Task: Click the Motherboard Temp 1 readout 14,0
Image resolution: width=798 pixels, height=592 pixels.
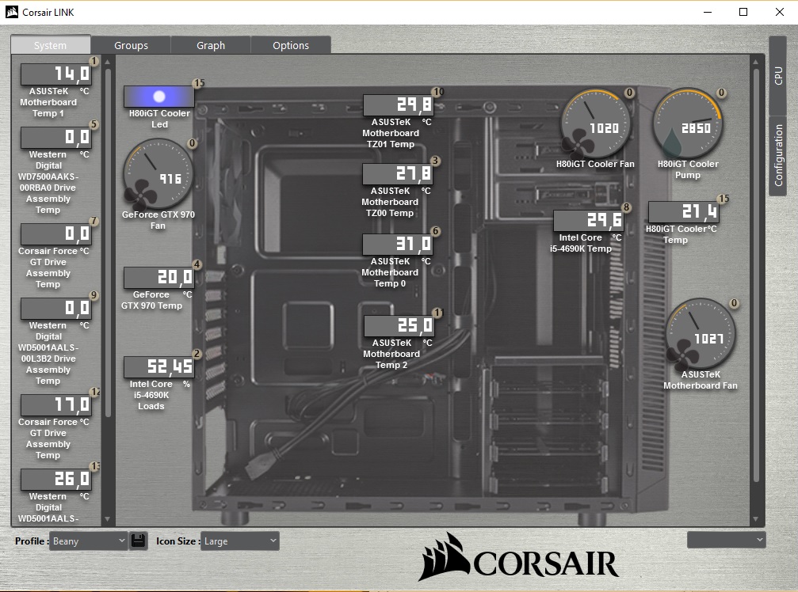Action: 56,74
